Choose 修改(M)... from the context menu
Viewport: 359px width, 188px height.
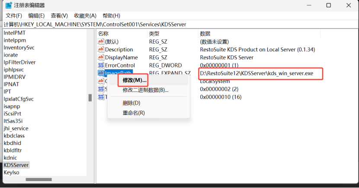[134, 80]
